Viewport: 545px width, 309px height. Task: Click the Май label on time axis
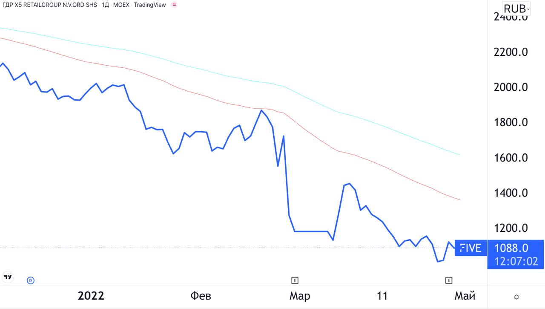[465, 296]
